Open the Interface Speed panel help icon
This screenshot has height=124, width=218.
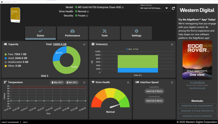click(172, 82)
